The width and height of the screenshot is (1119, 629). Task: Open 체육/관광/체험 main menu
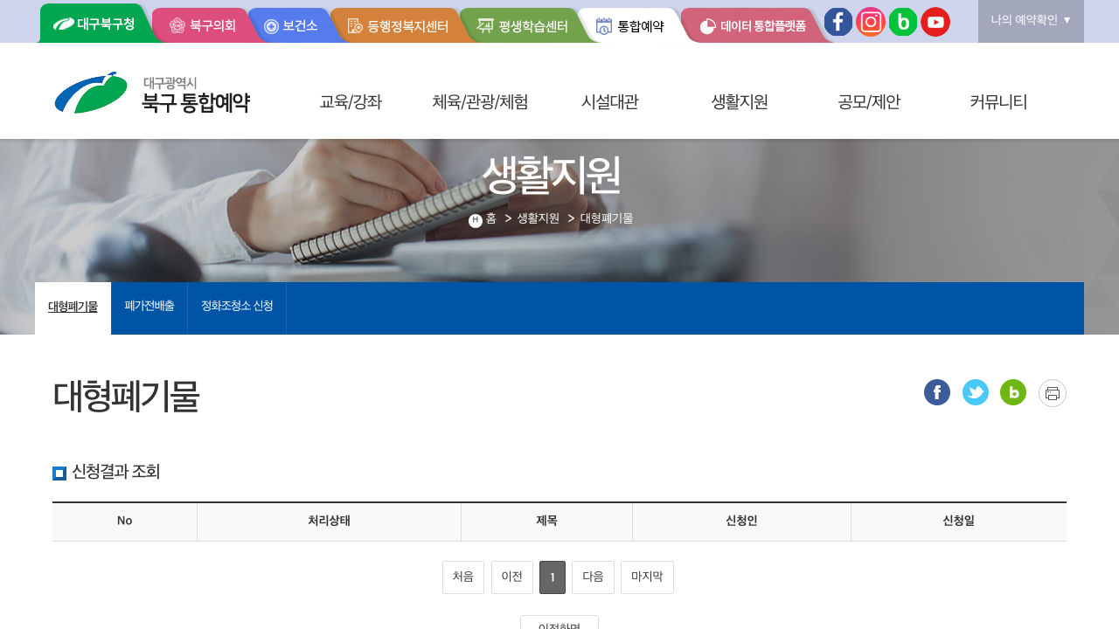pyautogui.click(x=480, y=102)
